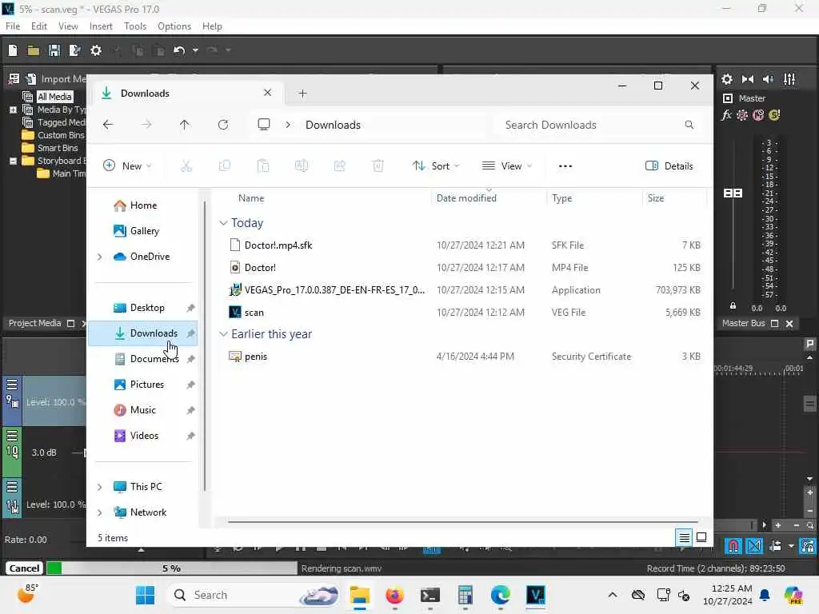Screen dimensions: 819x614
Task: Click the Undo arrow in VEGAS toolbar
Action: (x=179, y=50)
